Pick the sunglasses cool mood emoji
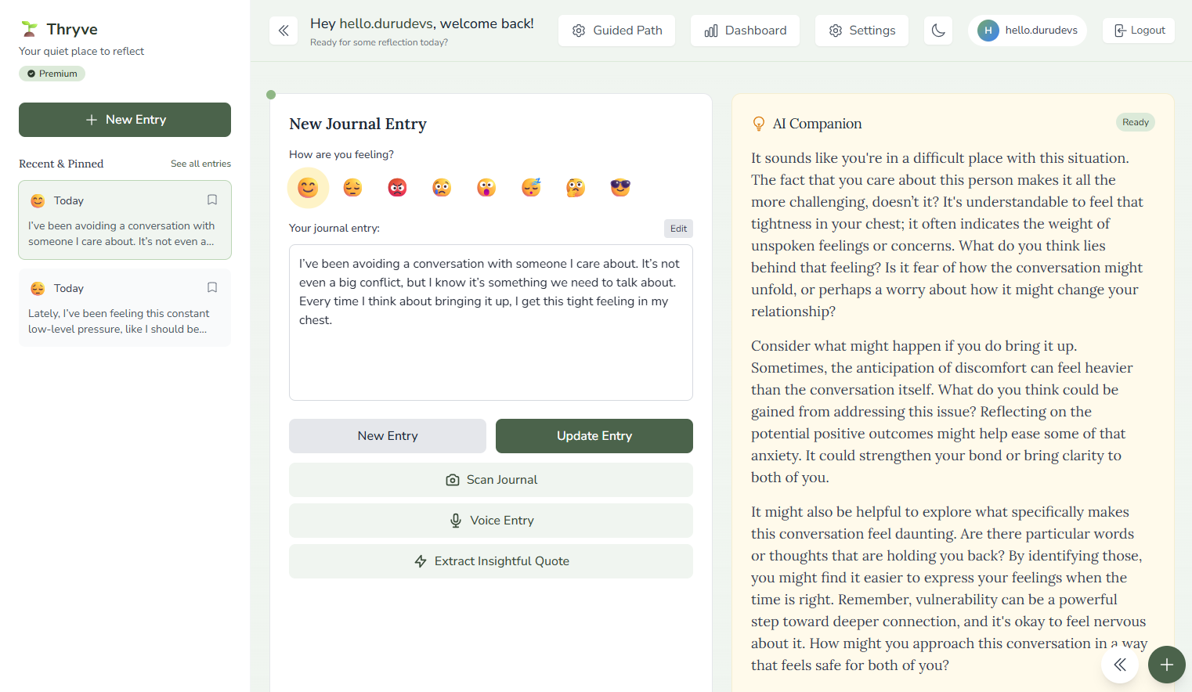Screen dimensions: 1192x692 [x=620, y=188]
